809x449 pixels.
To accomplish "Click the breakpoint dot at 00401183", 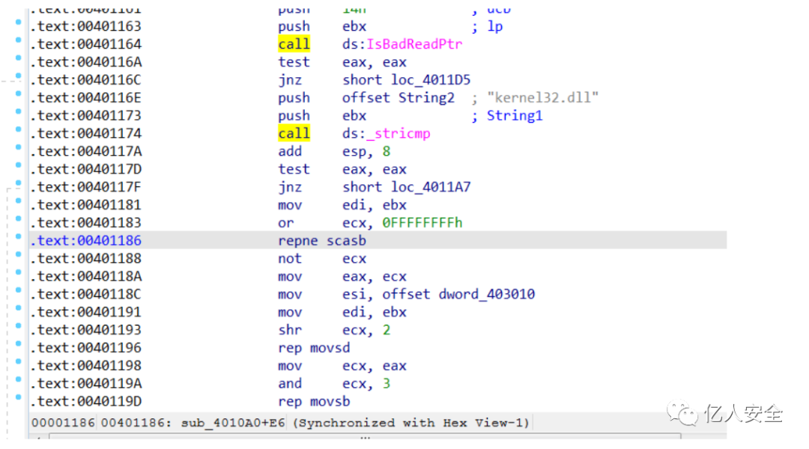I will click(x=19, y=219).
